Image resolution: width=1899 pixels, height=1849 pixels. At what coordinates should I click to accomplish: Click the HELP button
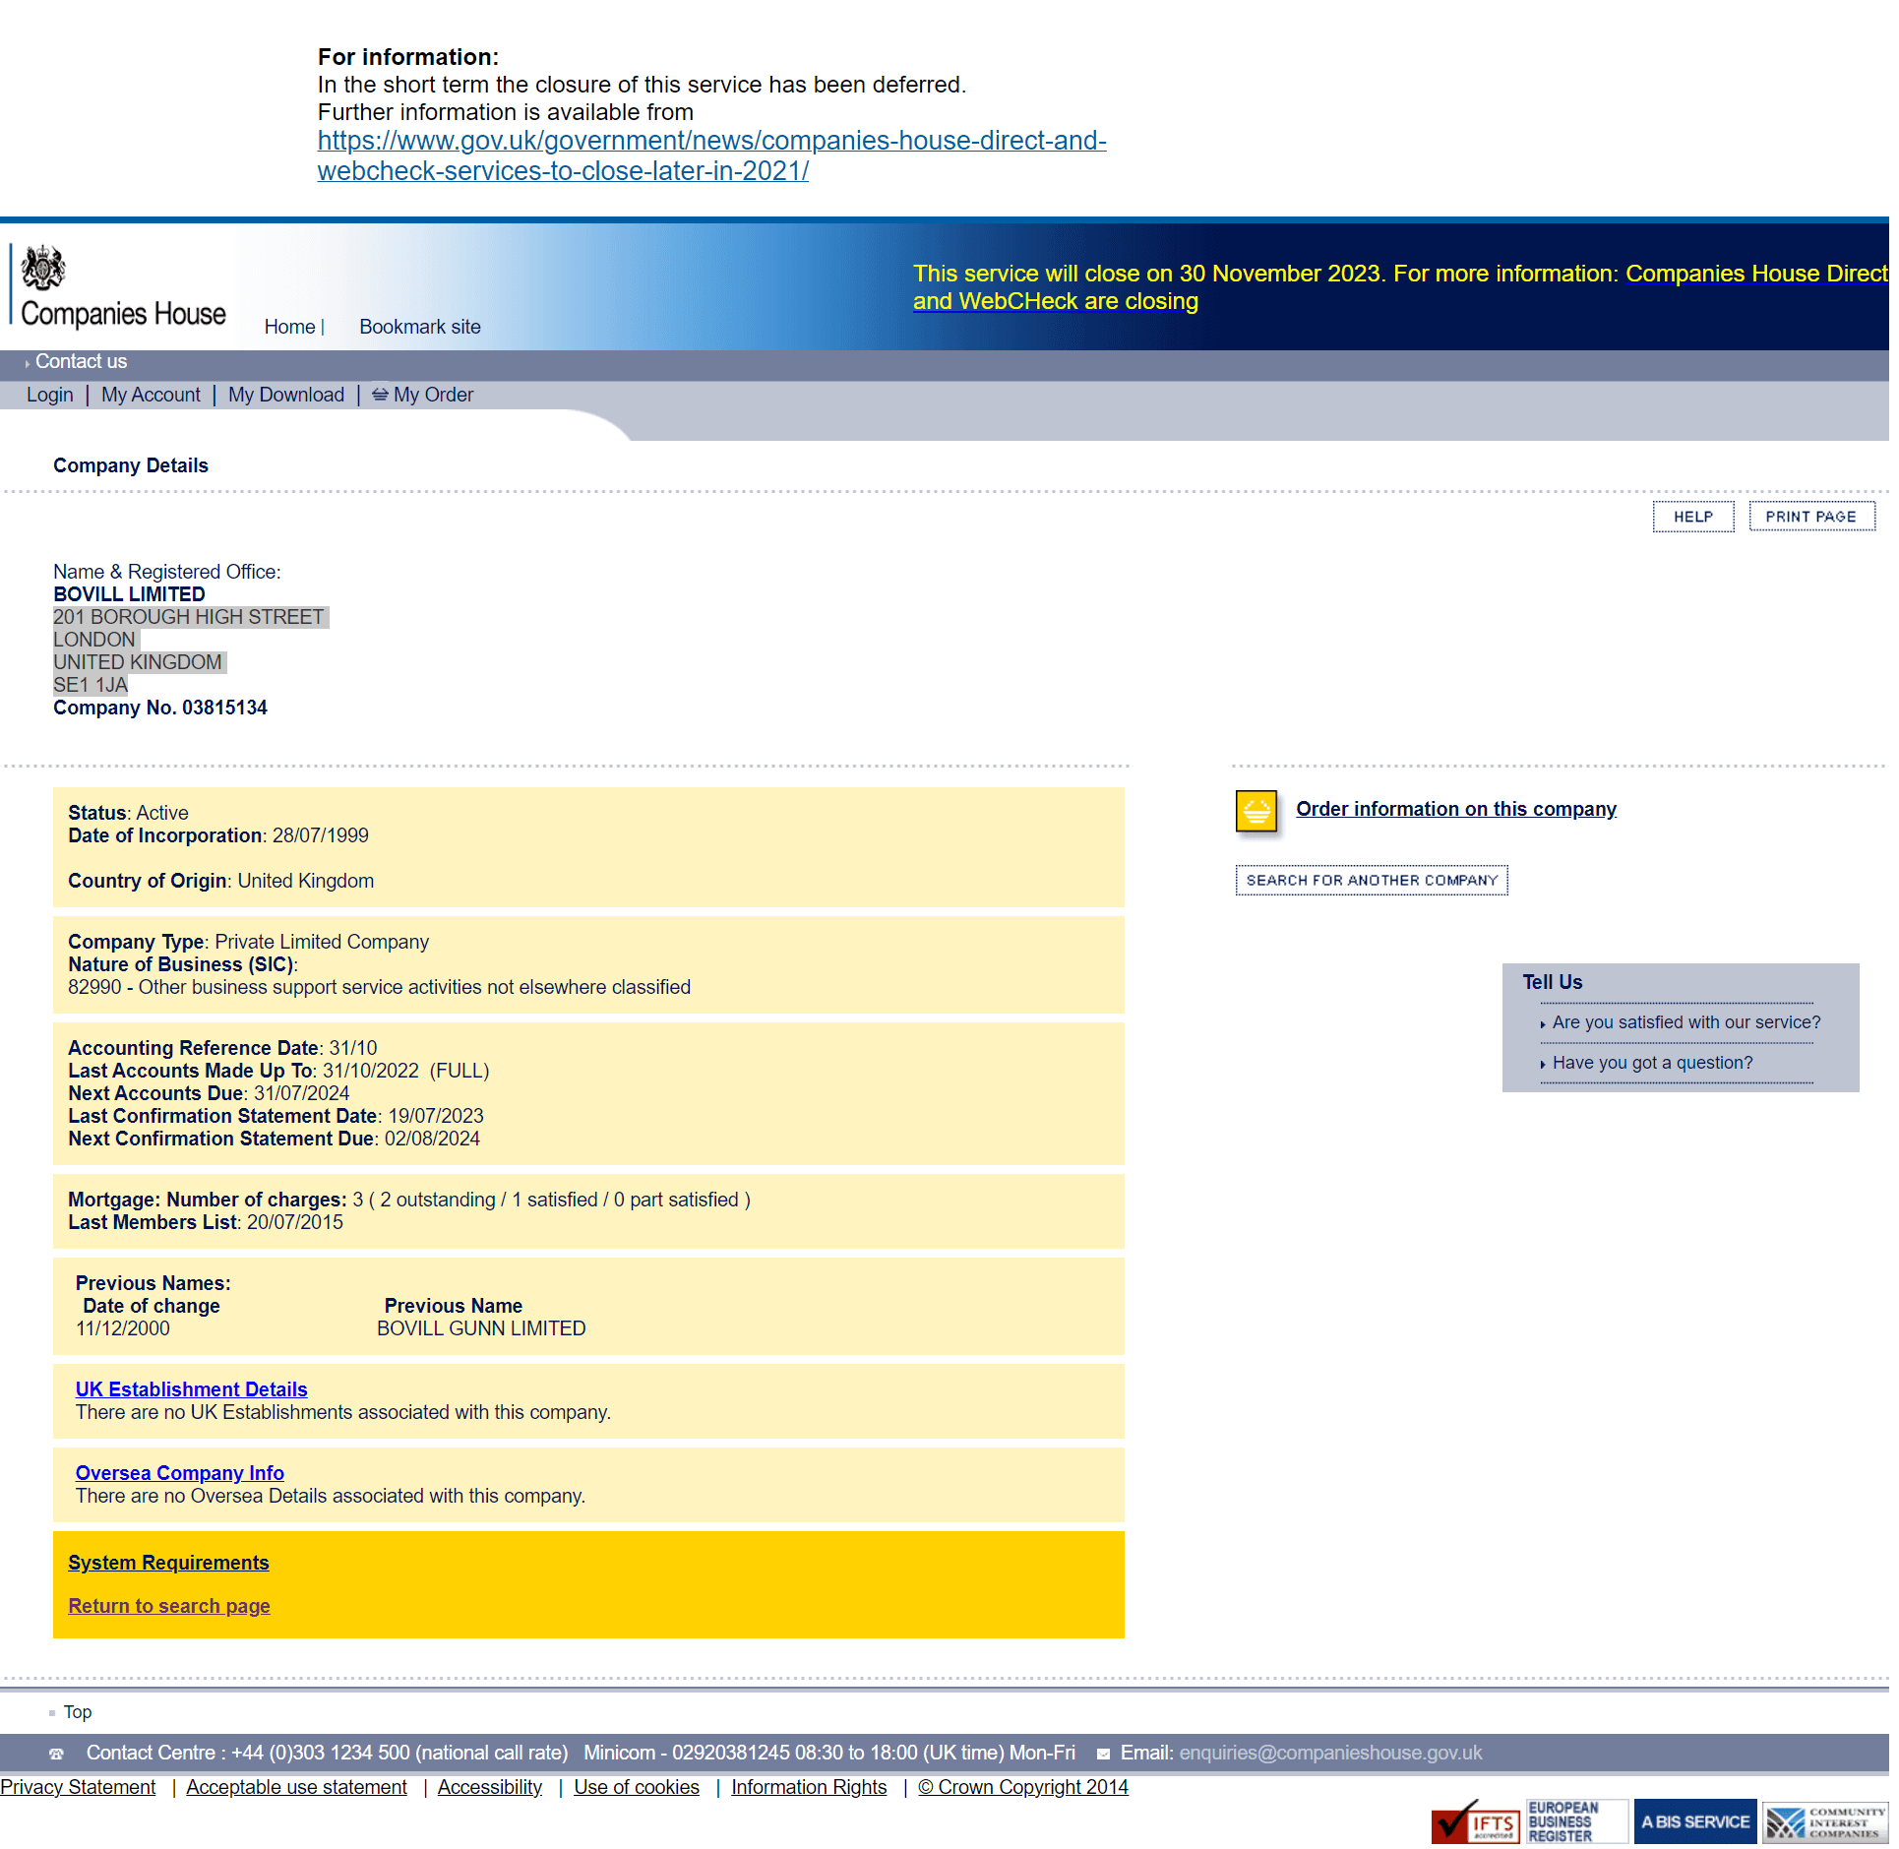[1692, 514]
